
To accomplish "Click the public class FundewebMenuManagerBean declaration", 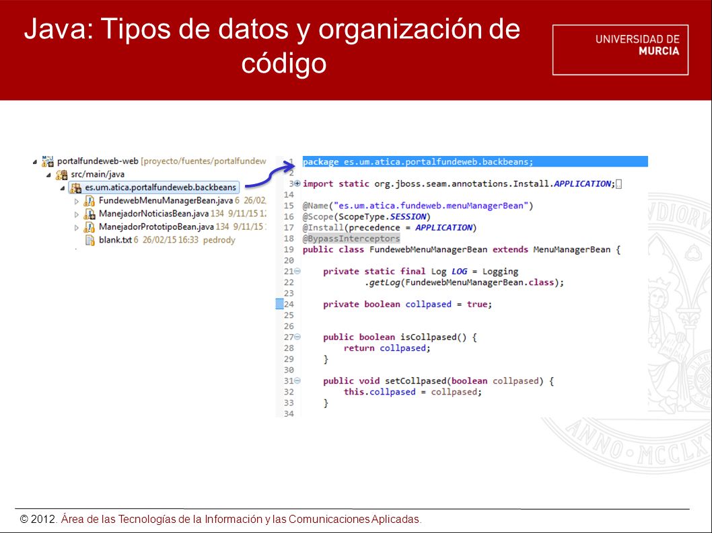I will (462, 249).
